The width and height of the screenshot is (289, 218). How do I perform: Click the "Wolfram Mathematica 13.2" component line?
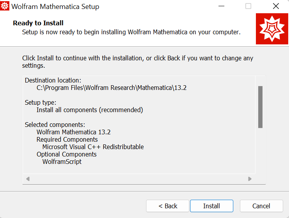pos(74,132)
